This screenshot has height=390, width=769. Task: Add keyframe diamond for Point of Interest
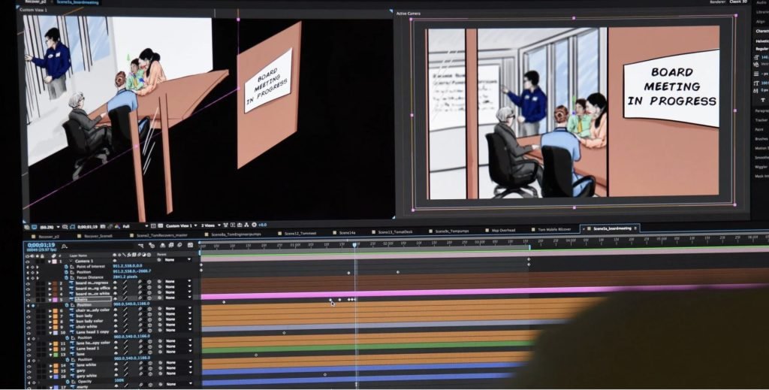[32, 267]
